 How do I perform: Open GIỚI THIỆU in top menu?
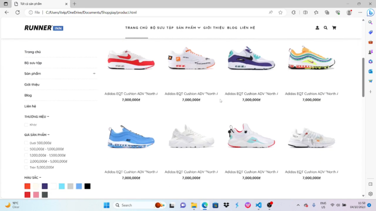pyautogui.click(x=214, y=28)
